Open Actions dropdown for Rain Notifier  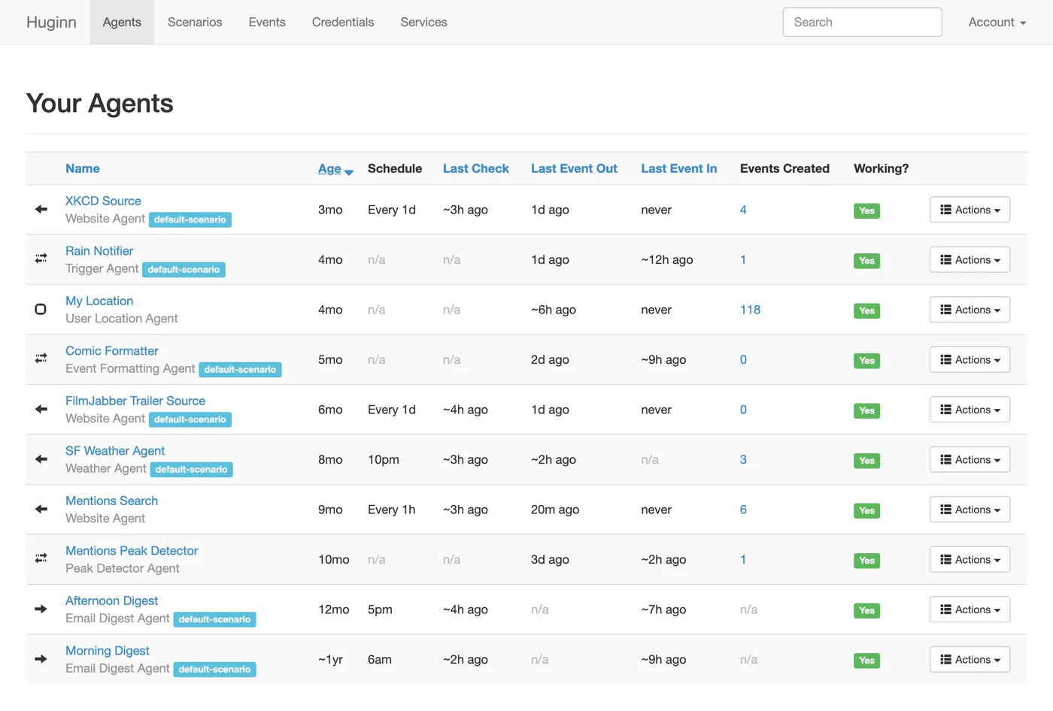click(970, 260)
